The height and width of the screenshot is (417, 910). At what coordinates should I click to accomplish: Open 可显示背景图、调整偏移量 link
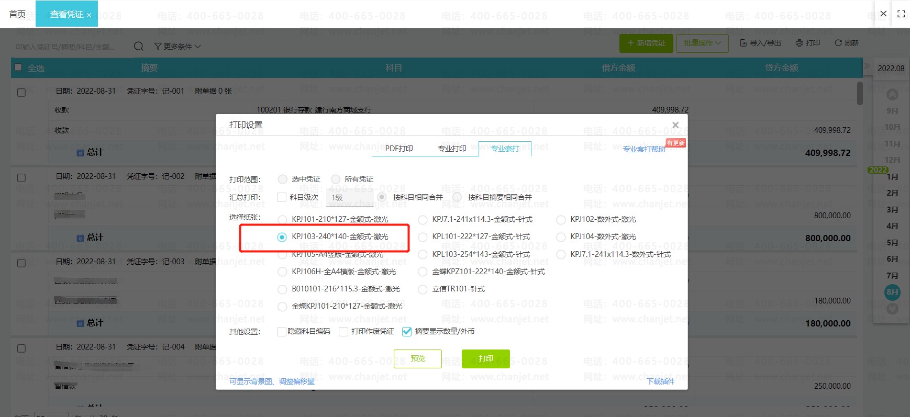(x=272, y=381)
